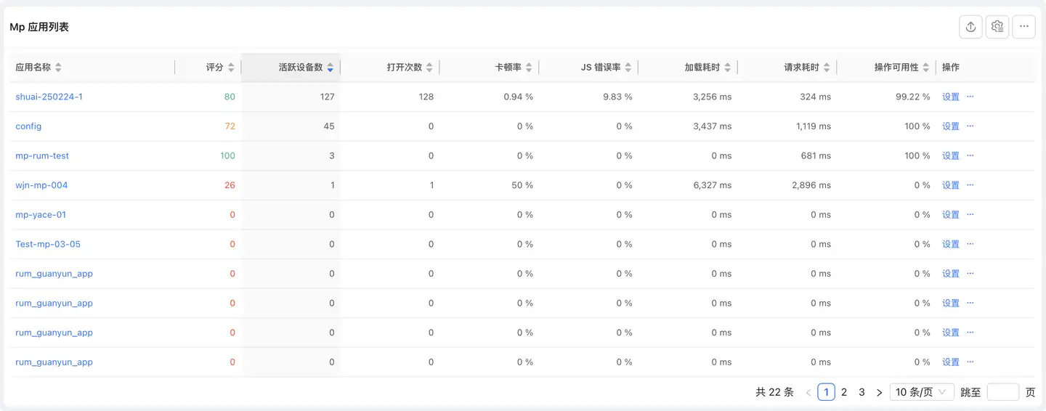Open the top-right more options ellipsis button
The image size is (1046, 411).
tap(1023, 27)
